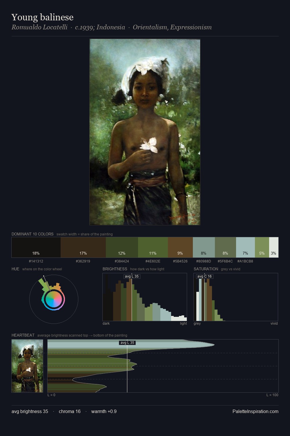Click the hex code #141312 label
Viewport: 290px width, 436px height.
(x=36, y=261)
